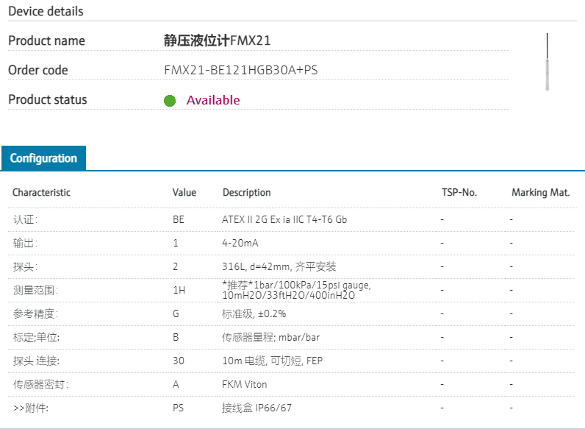Select the mbar/bar calibration unit description
This screenshot has height=429, width=585.
click(x=272, y=337)
